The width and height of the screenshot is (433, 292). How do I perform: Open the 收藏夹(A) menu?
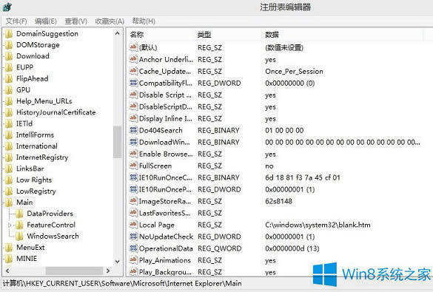click(x=110, y=21)
